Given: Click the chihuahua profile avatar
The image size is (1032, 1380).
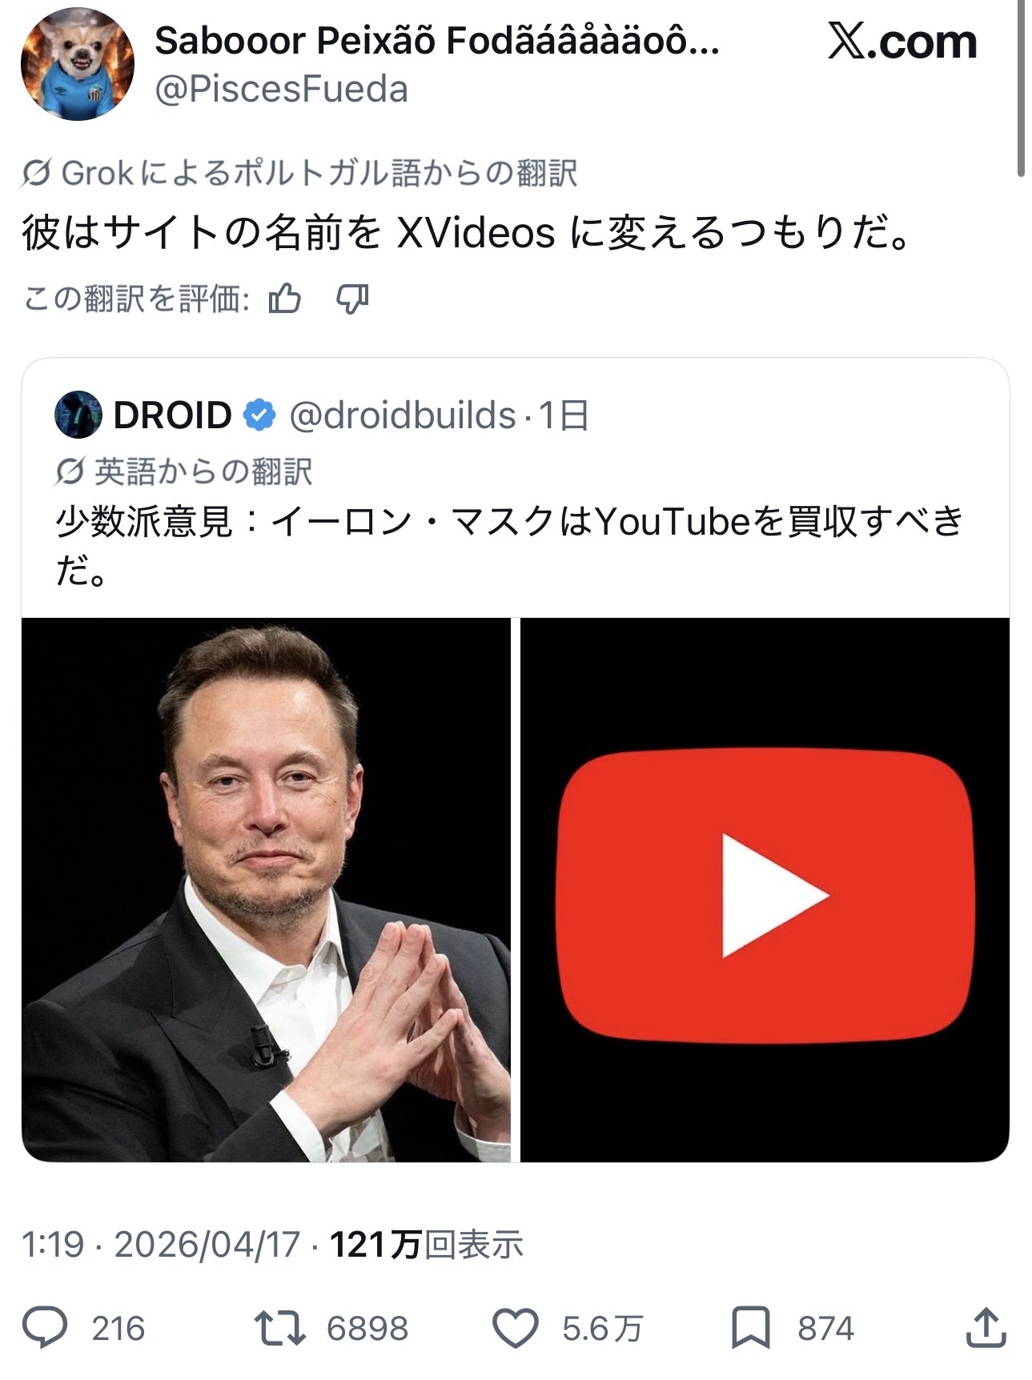Looking at the screenshot, I should tap(77, 64).
